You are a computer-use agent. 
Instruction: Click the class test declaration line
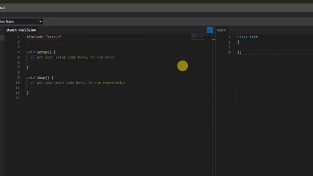click(247, 37)
